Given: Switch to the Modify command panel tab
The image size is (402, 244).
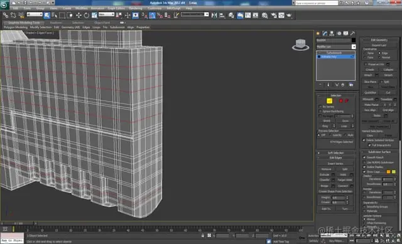Looking at the screenshot, I should click(325, 33).
